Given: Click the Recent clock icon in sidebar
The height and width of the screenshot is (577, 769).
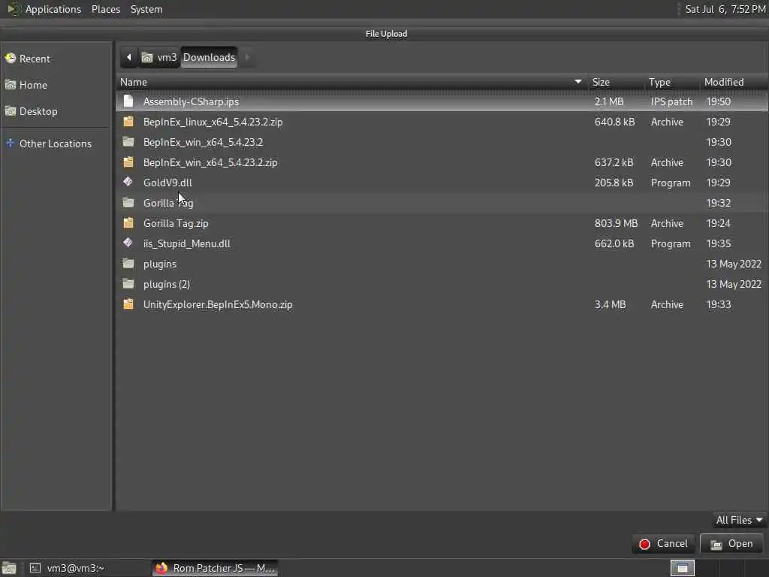Looking at the screenshot, I should click(11, 59).
